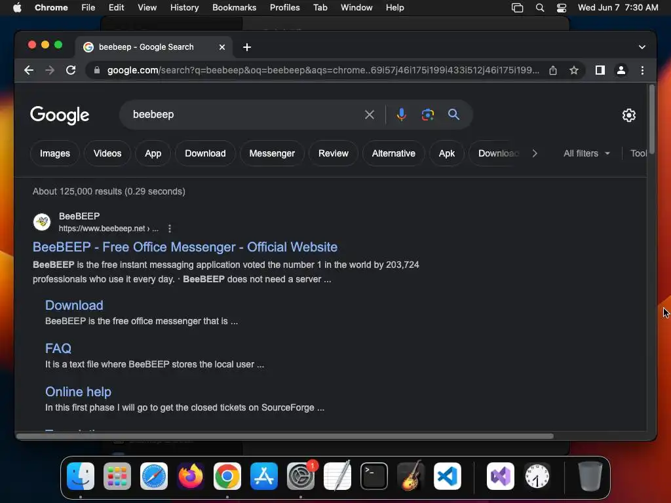Screen dimensions: 671x503
Task: Launch Safari from the Dock
Action: point(154,476)
